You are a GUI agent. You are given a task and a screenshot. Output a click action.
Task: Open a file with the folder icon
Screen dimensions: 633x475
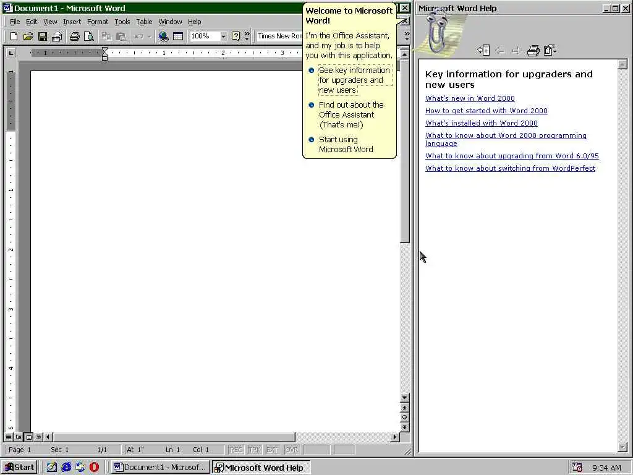[x=28, y=36]
